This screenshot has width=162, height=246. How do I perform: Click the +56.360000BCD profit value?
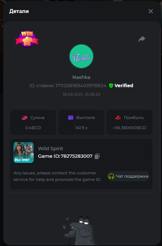click(129, 128)
